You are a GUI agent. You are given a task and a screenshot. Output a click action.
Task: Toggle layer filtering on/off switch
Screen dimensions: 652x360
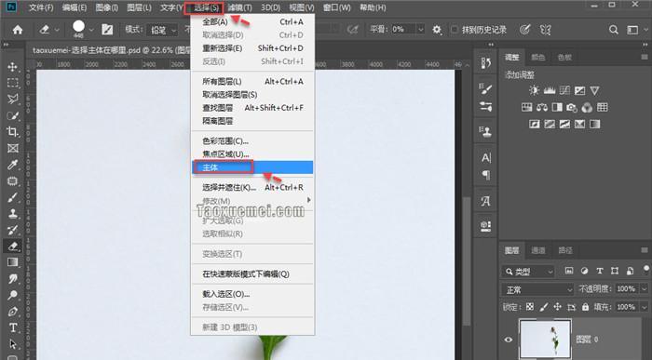(x=646, y=270)
